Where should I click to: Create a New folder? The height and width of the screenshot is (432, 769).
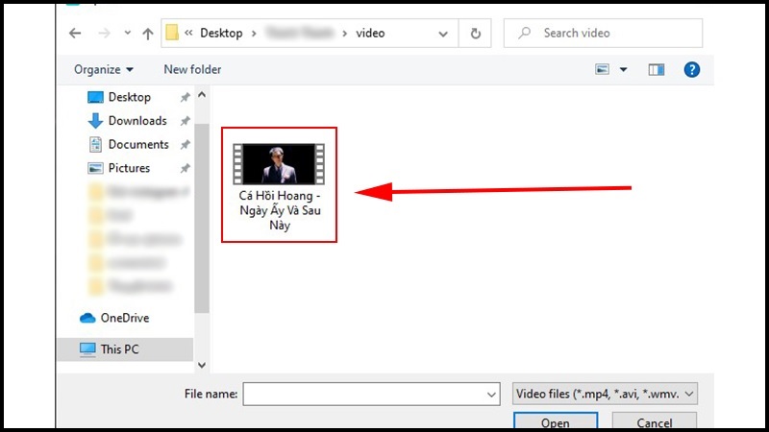(x=192, y=69)
